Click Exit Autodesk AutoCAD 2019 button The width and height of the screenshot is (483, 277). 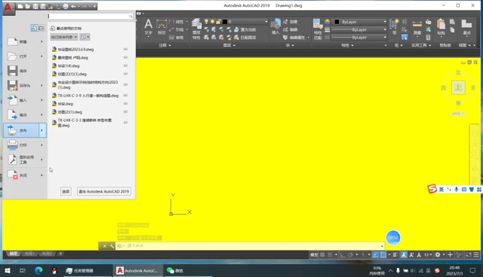[104, 191]
